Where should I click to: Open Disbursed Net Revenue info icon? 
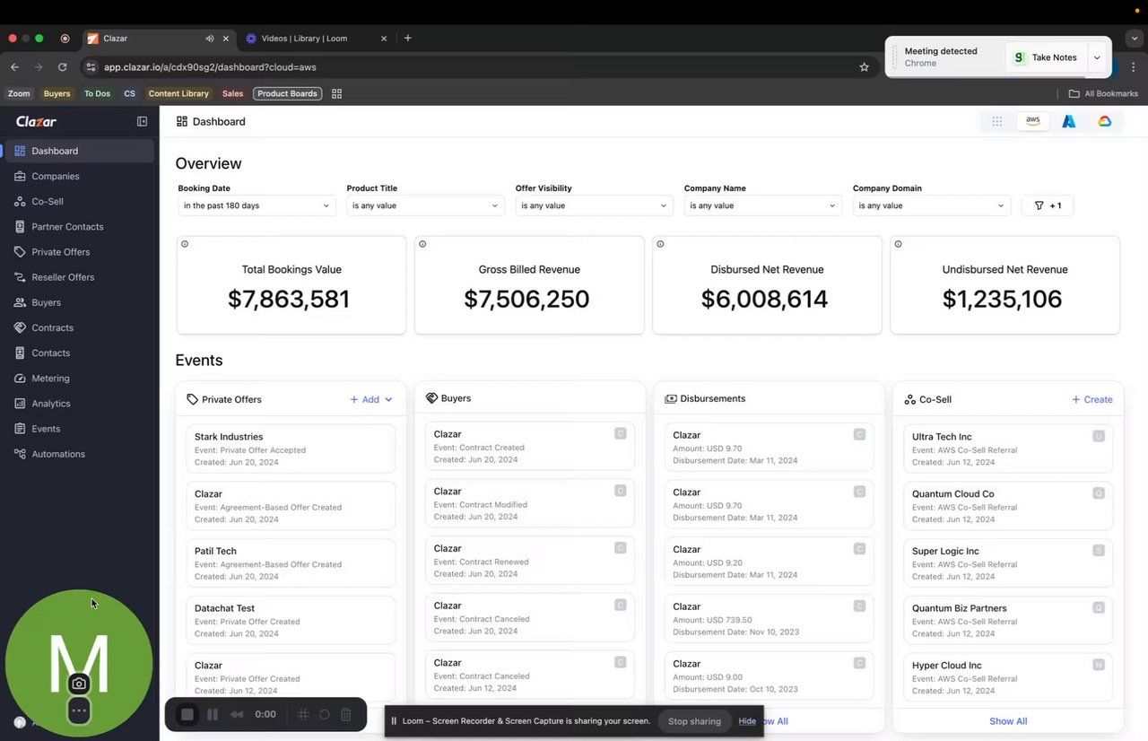pyautogui.click(x=660, y=244)
